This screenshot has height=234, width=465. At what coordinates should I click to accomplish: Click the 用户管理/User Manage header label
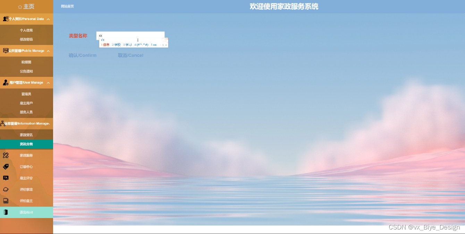click(x=26, y=83)
